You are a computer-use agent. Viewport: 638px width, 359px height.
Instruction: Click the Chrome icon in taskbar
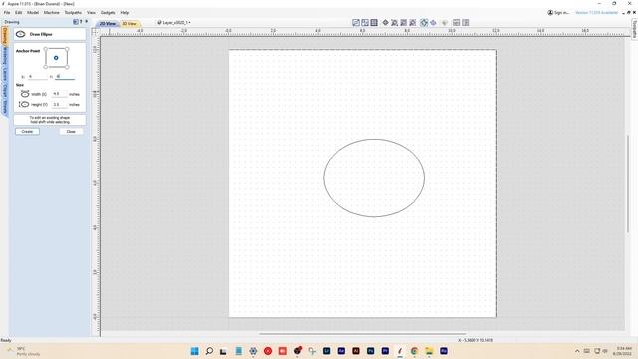pos(415,351)
